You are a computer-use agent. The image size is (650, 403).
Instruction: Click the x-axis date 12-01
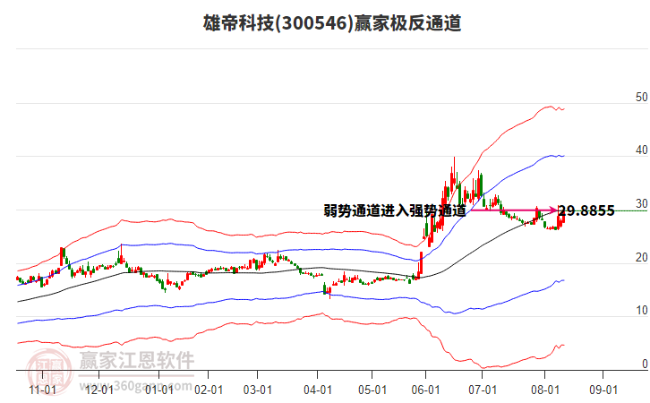(99, 390)
